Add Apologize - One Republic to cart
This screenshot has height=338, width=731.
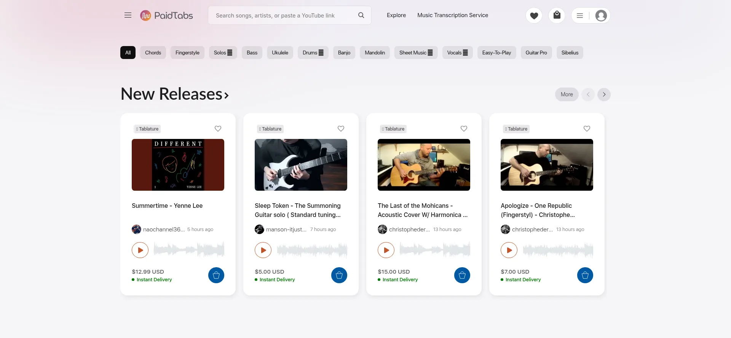(x=585, y=275)
